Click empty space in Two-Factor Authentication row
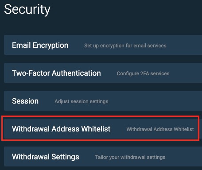 coord(185,73)
